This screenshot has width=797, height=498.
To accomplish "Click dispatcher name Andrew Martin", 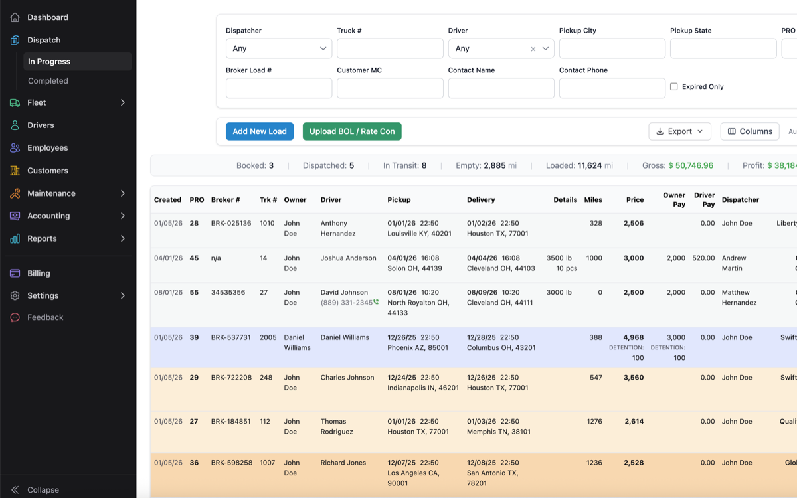I will pos(734,263).
